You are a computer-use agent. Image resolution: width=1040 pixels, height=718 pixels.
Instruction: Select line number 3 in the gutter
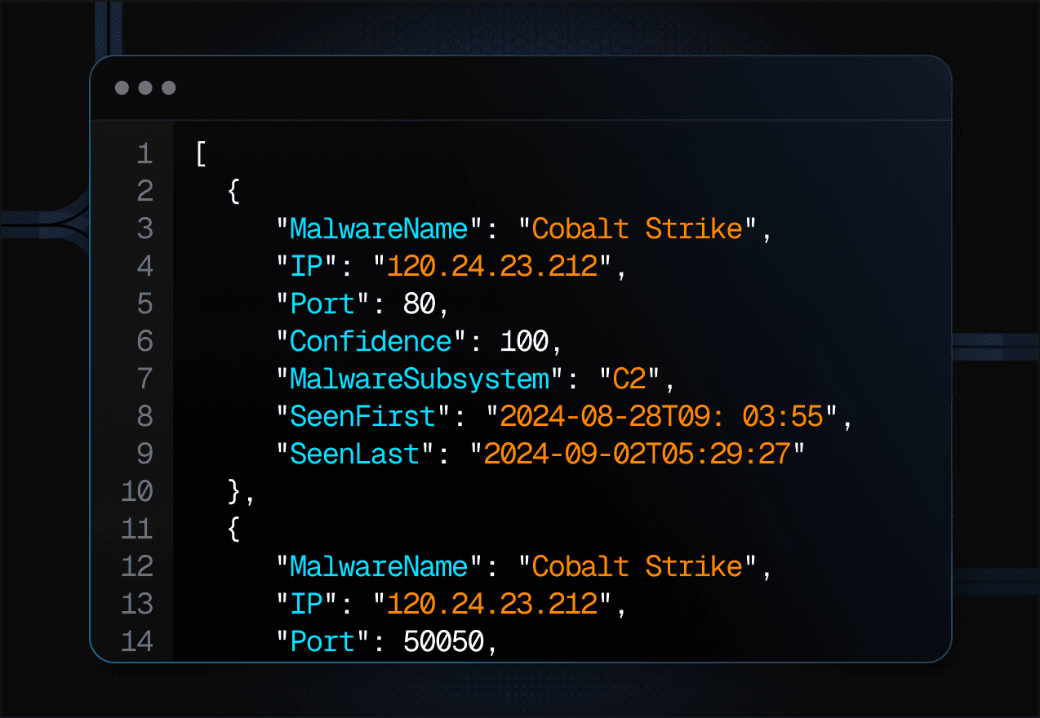coord(144,228)
